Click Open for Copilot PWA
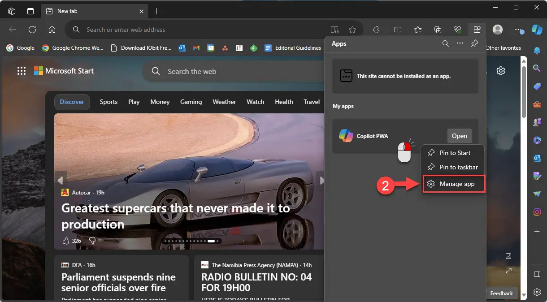The image size is (547, 302). point(459,136)
